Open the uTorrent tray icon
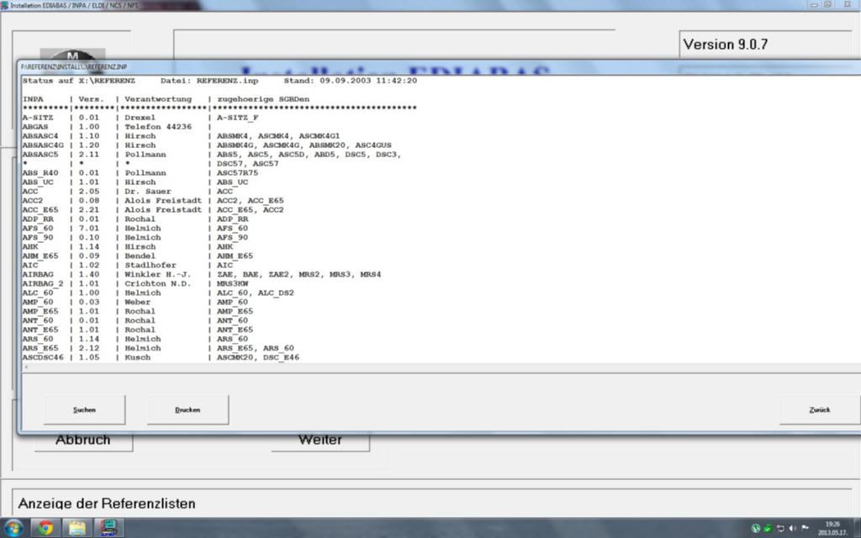The image size is (861, 538). pos(756,528)
